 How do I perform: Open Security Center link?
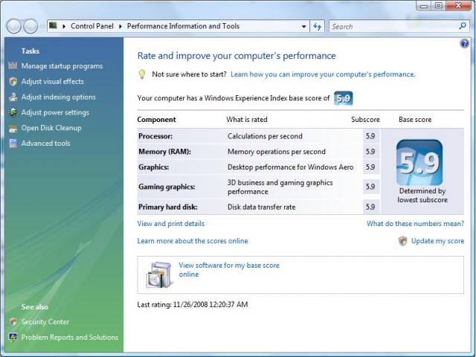pos(45,322)
